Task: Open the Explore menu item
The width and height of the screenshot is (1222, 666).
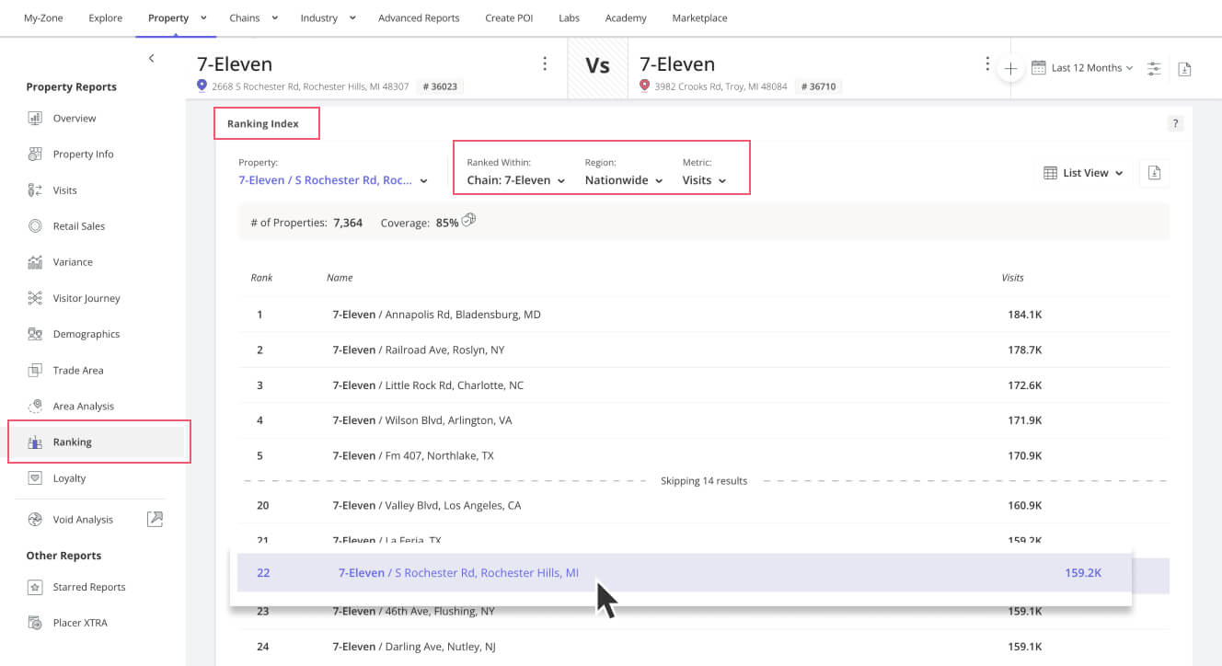Action: pyautogui.click(x=106, y=17)
